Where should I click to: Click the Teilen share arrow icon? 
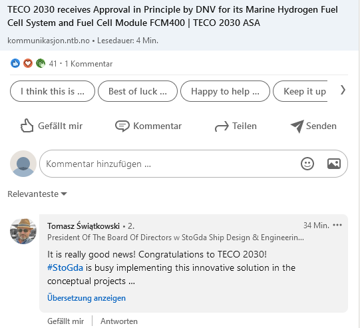point(222,126)
